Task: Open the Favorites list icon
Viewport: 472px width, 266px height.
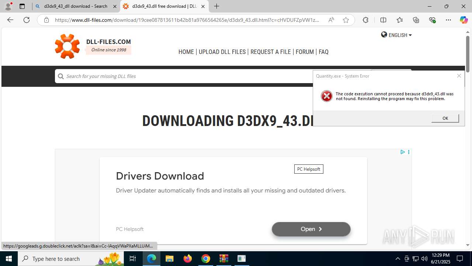Action: coord(400,20)
